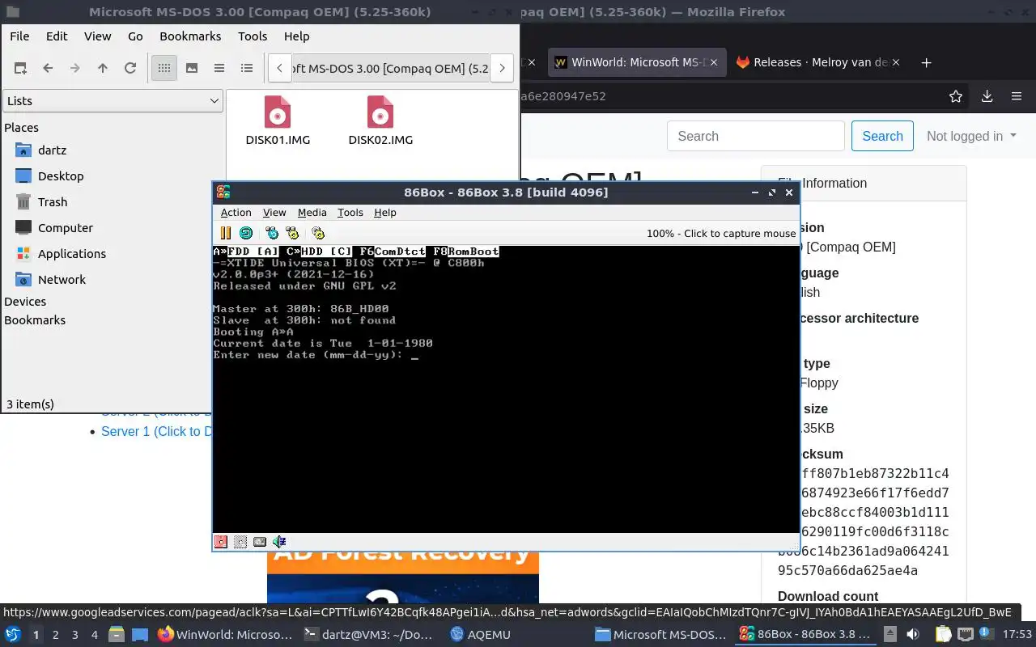The width and height of the screenshot is (1036, 647).
Task: Open 86Box settings gear icon
Action: pyautogui.click(x=318, y=233)
